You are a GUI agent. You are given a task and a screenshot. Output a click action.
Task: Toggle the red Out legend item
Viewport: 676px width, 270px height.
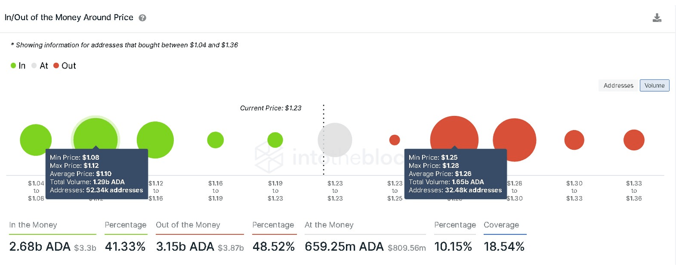point(65,66)
